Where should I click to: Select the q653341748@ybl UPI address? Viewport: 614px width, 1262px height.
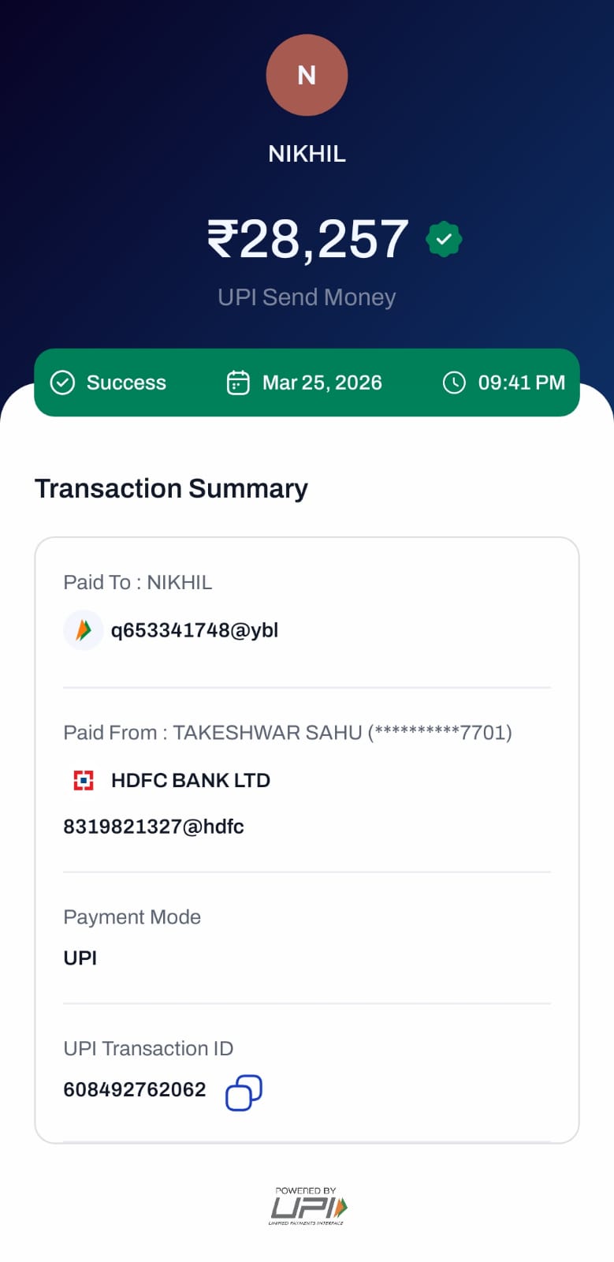(x=194, y=630)
